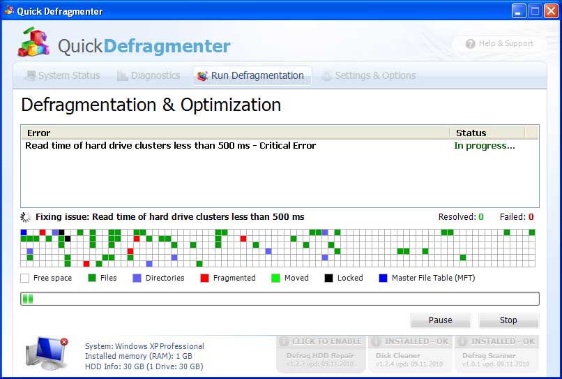Minimize the Quick Defragmenter window
Image resolution: width=562 pixels, height=379 pixels.
point(518,10)
